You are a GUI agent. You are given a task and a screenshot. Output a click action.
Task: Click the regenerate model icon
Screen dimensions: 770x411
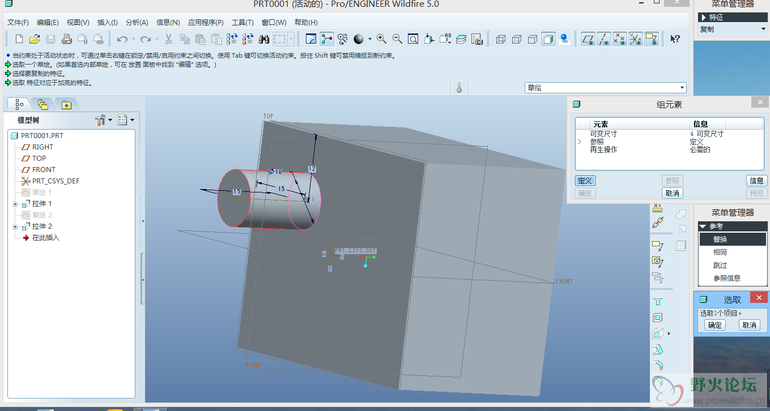(232, 39)
